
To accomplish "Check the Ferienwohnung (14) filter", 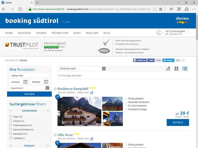I will click(11, 125).
